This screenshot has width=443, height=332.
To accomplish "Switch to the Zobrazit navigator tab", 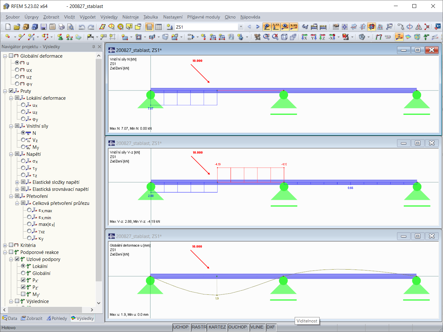I will coord(32,318).
